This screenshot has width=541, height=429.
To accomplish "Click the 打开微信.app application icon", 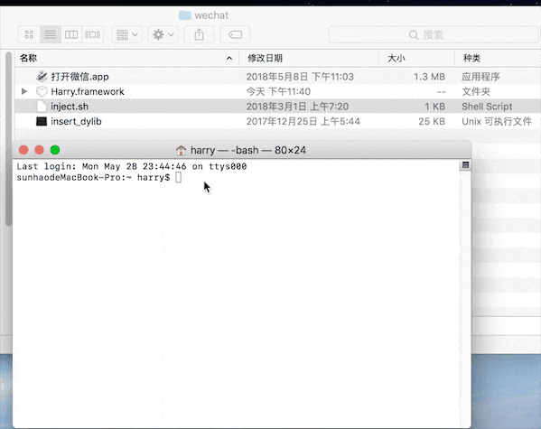I will click(x=42, y=76).
